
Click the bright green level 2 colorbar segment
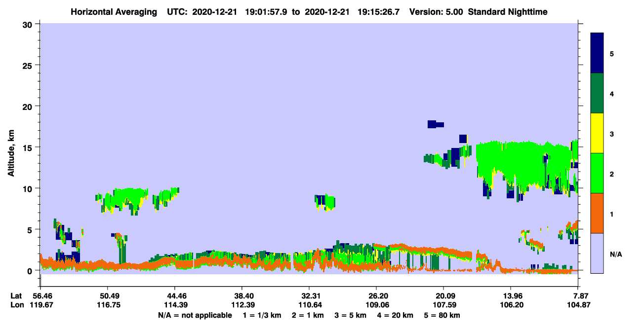point(597,173)
